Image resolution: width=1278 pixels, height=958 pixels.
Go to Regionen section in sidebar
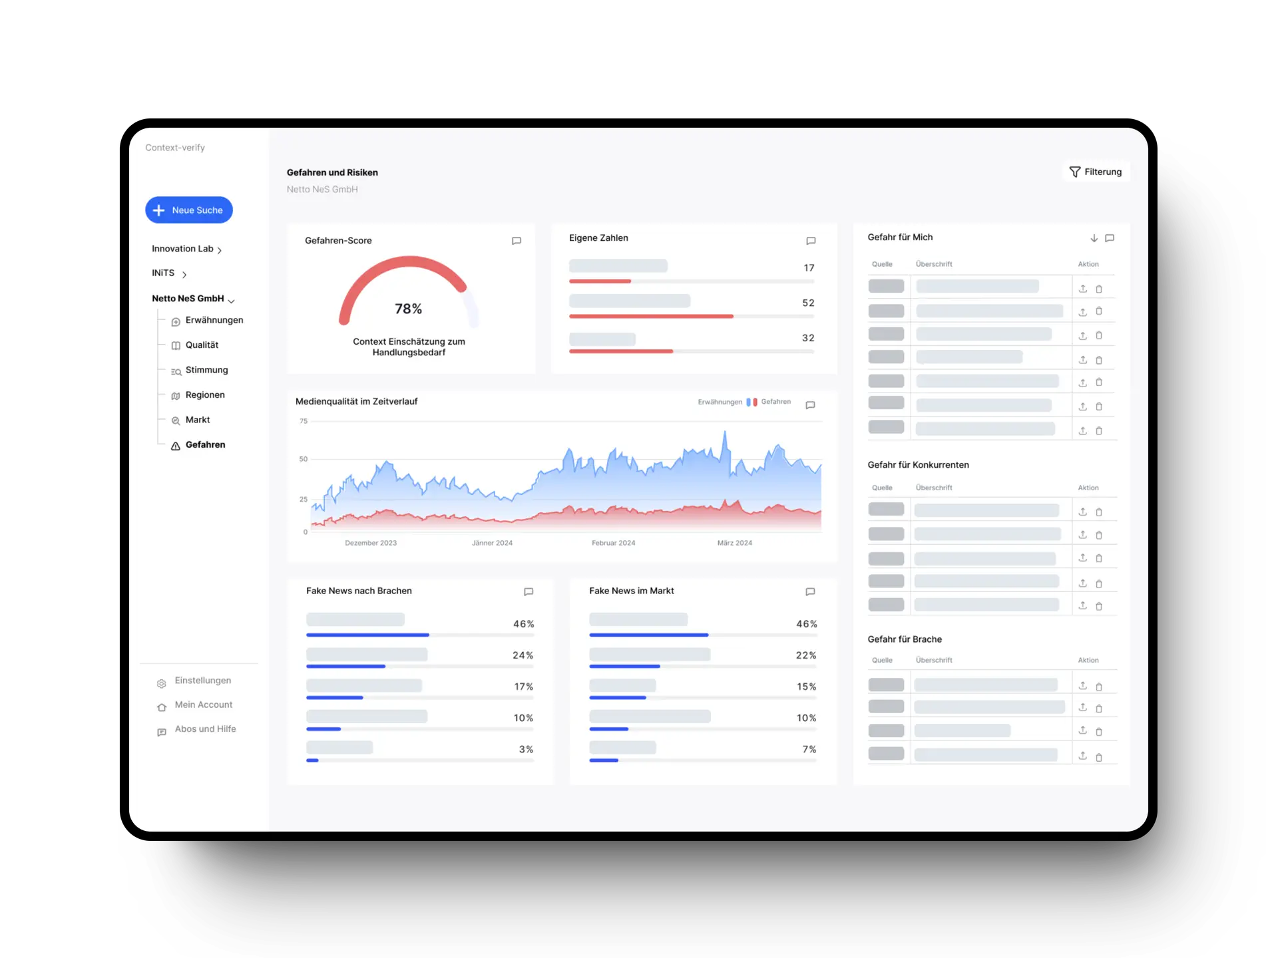click(x=205, y=395)
